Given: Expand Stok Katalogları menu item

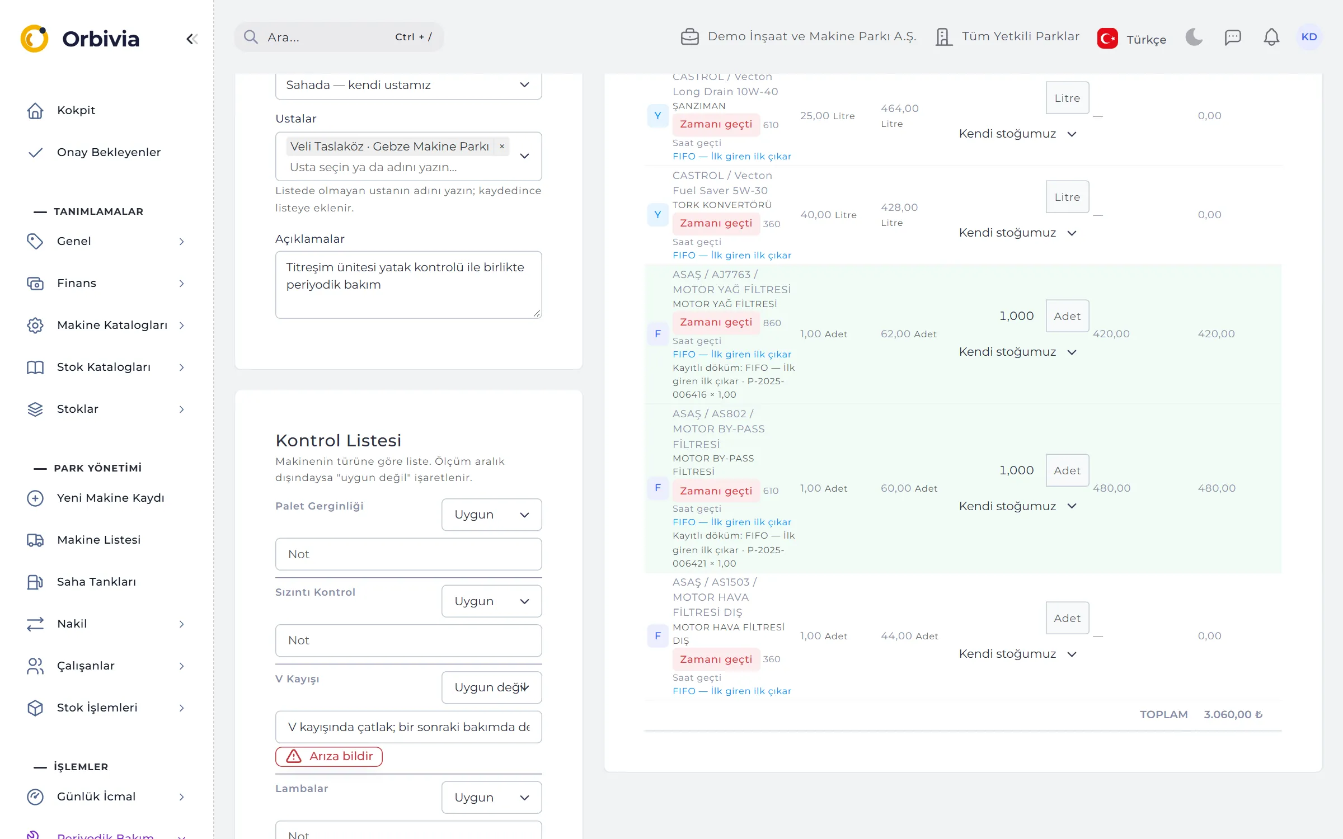Looking at the screenshot, I should click(x=106, y=367).
